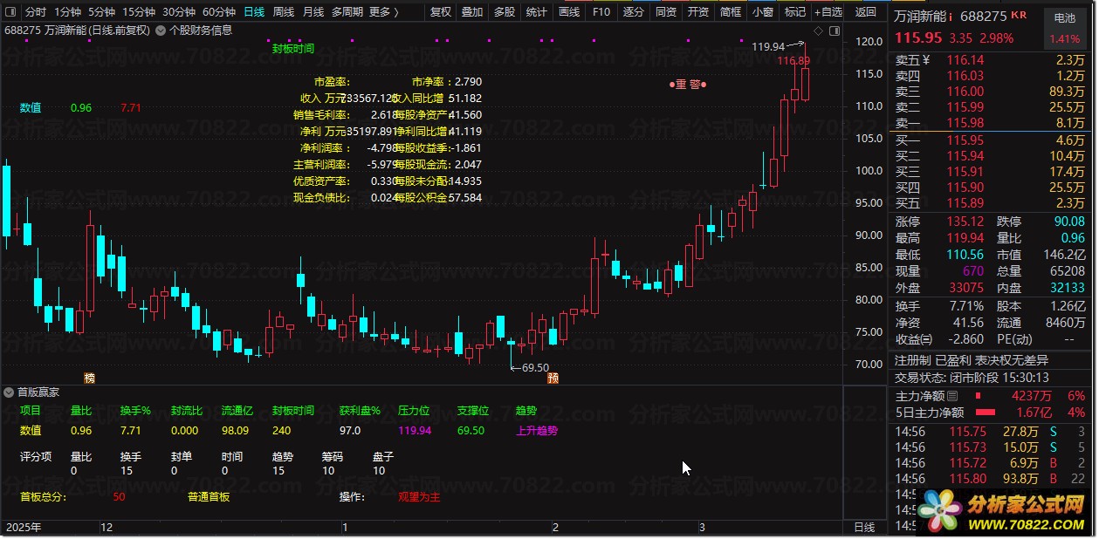Click stock title 万润新能 in quote panel
Viewport: 1099px width, 539px height.
coord(920,17)
